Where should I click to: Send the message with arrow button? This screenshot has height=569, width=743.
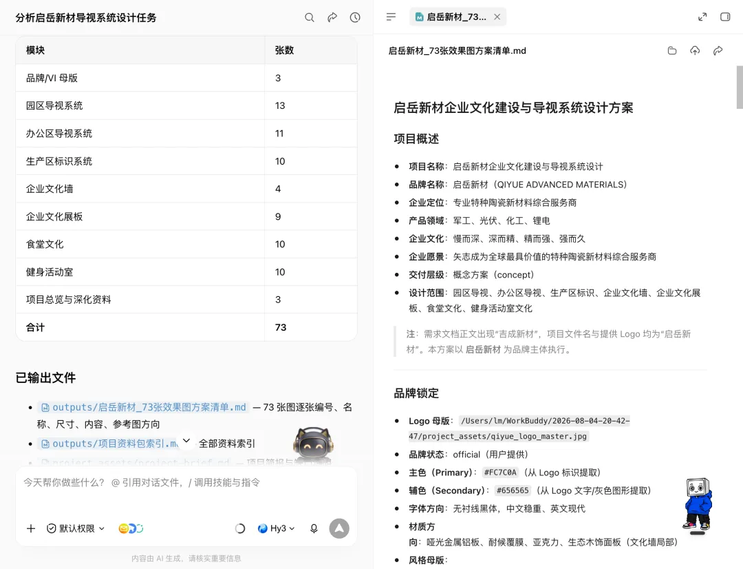[x=339, y=528]
